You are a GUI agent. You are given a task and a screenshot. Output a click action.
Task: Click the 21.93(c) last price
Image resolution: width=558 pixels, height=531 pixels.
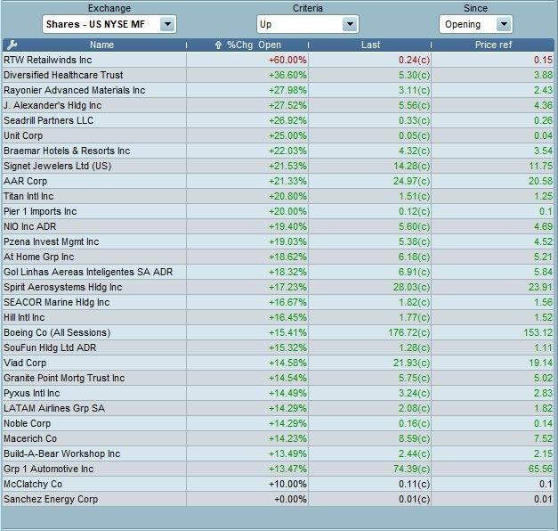(x=411, y=363)
